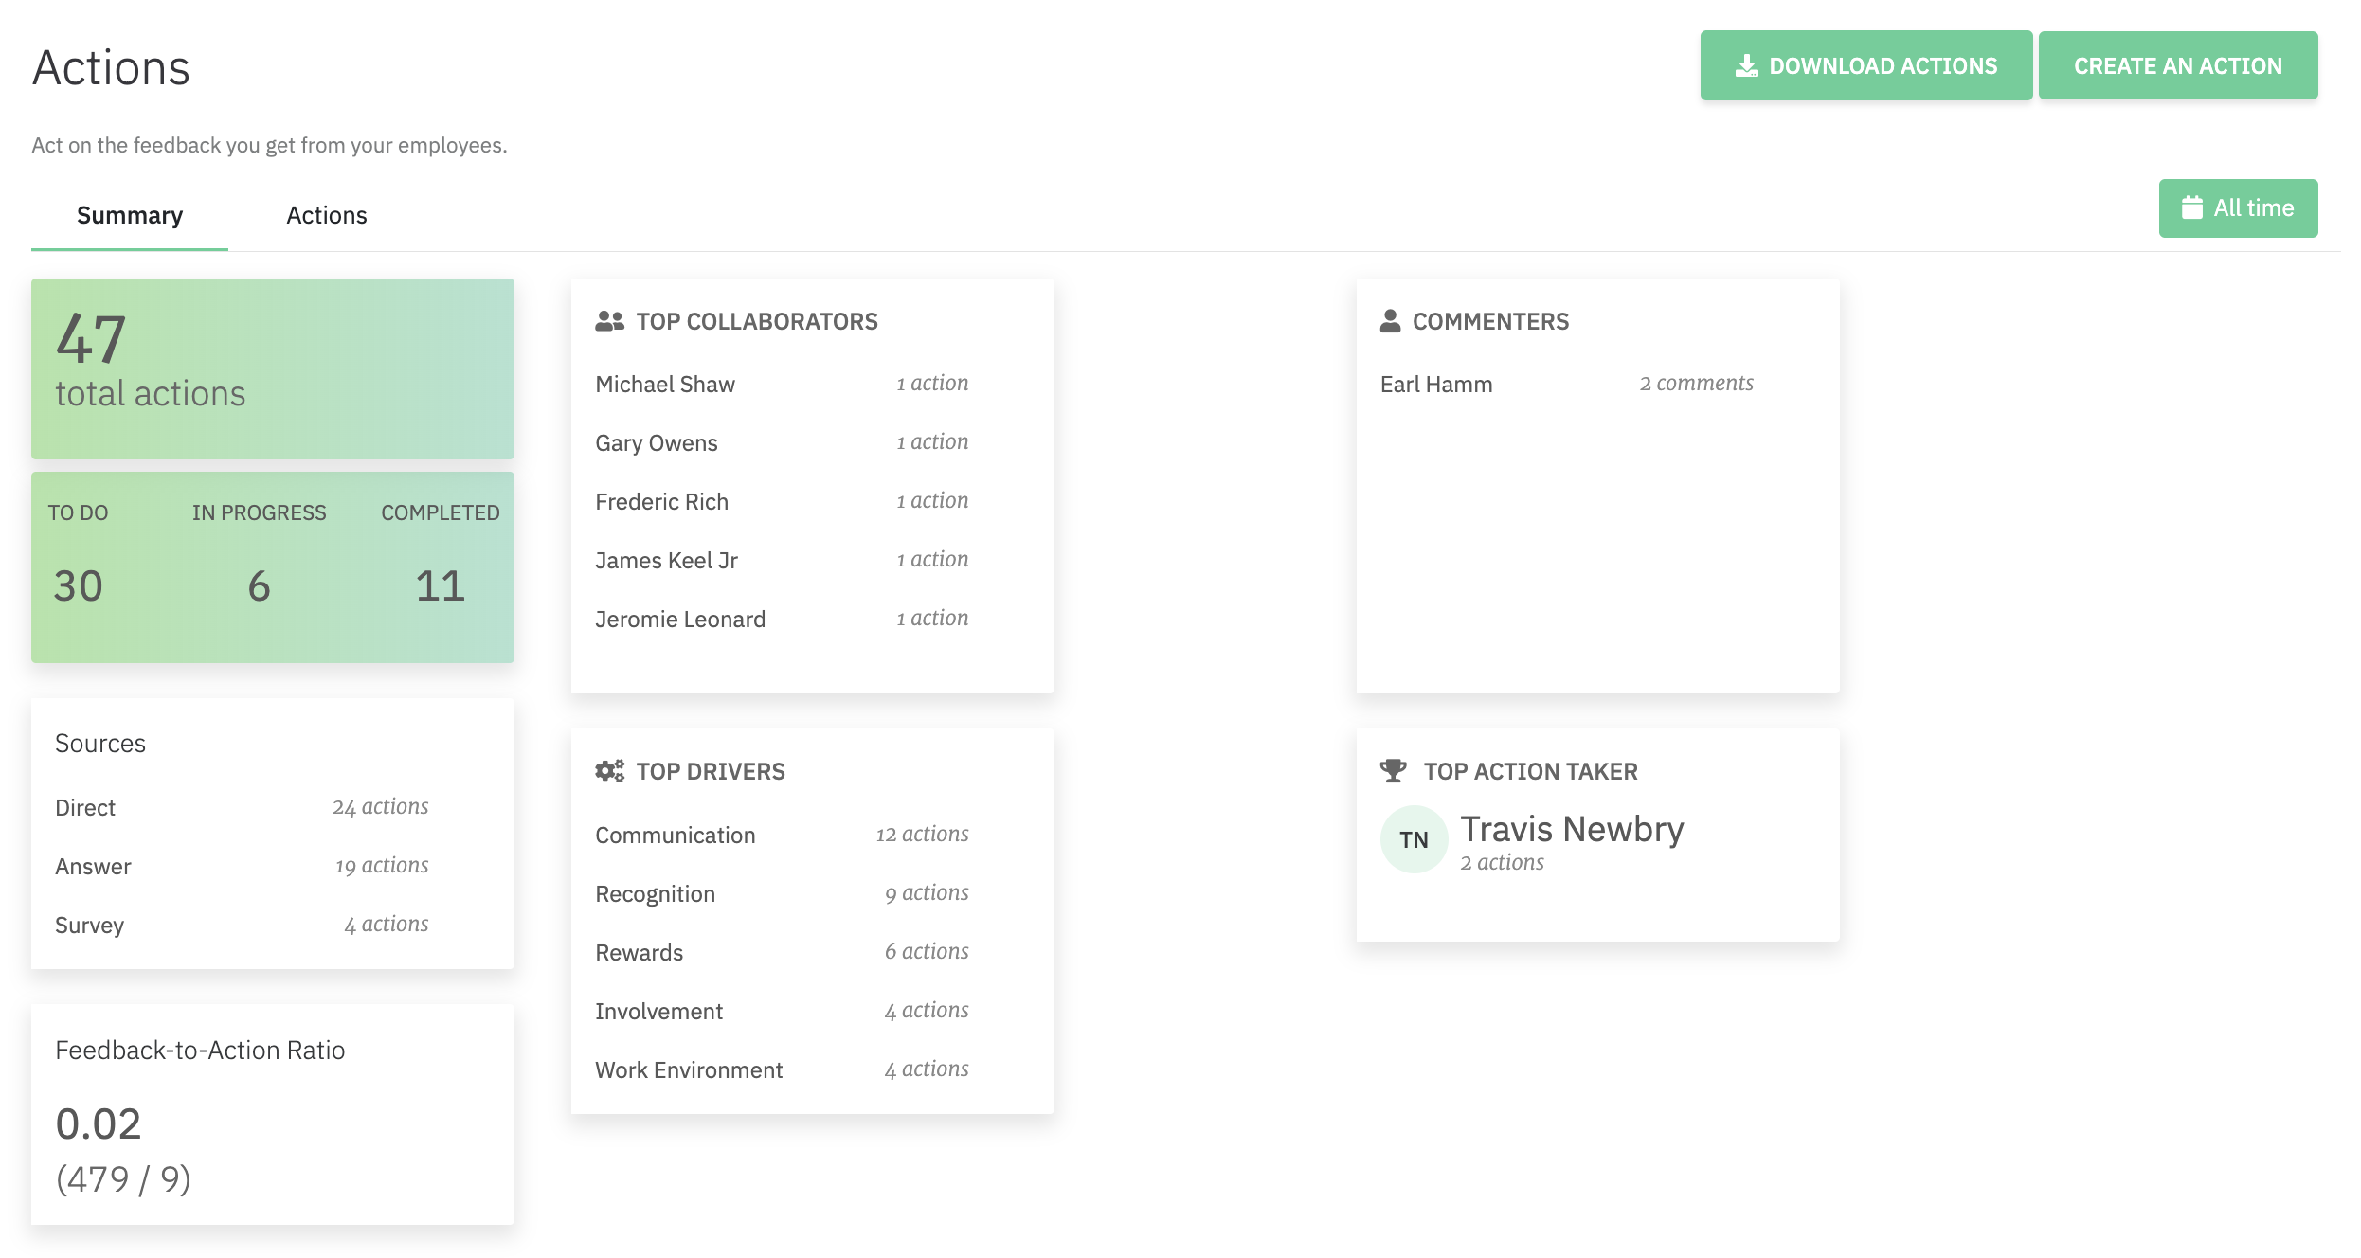Open collaborator Michael Shaw

click(x=665, y=385)
